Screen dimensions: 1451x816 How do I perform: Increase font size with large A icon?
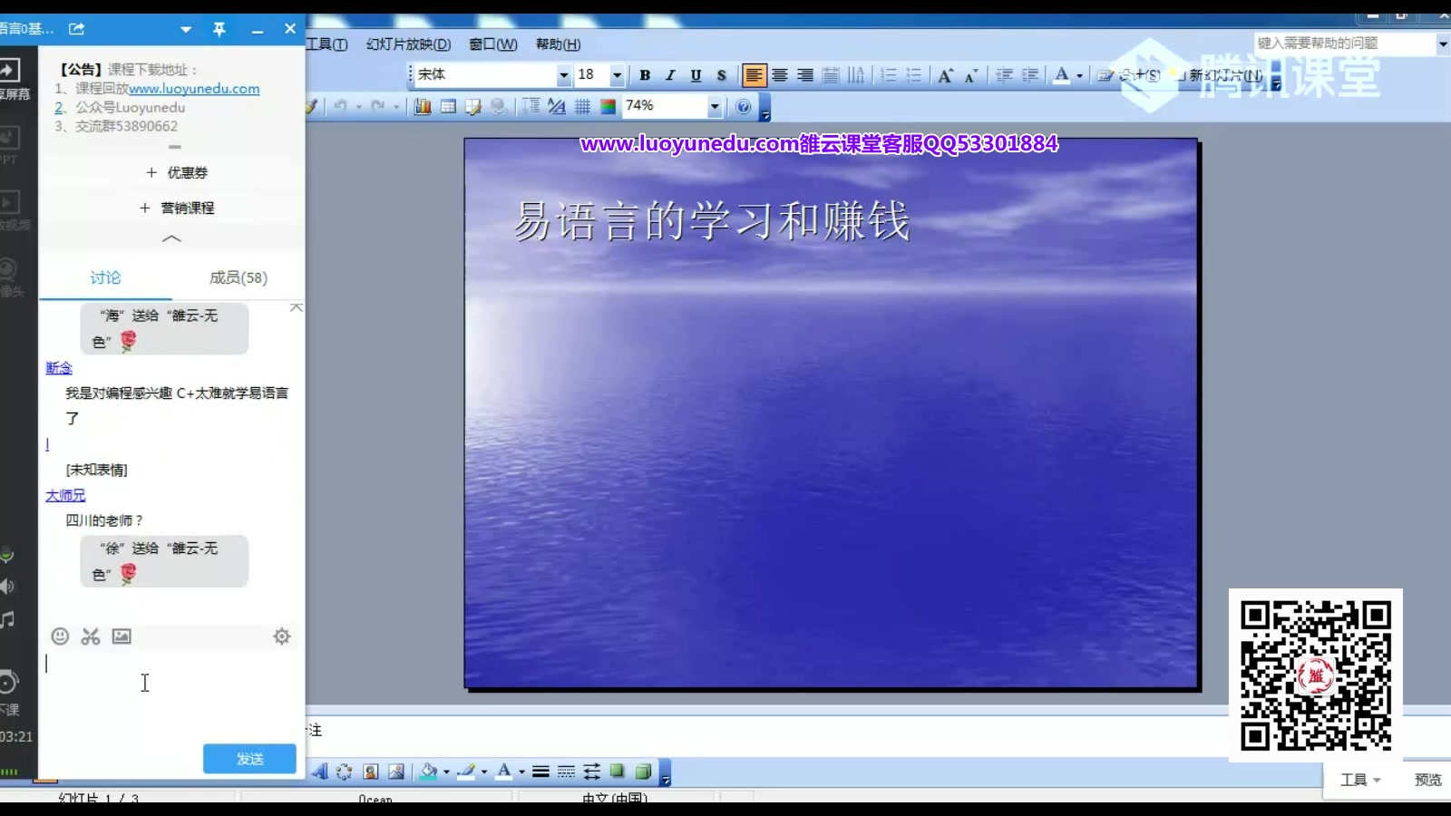tap(945, 75)
